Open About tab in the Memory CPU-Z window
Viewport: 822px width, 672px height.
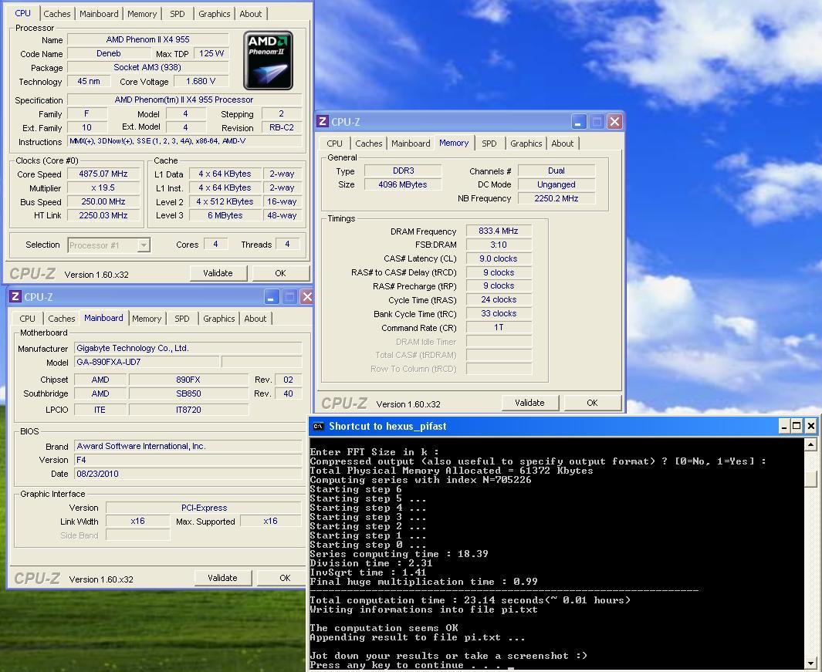tap(563, 144)
